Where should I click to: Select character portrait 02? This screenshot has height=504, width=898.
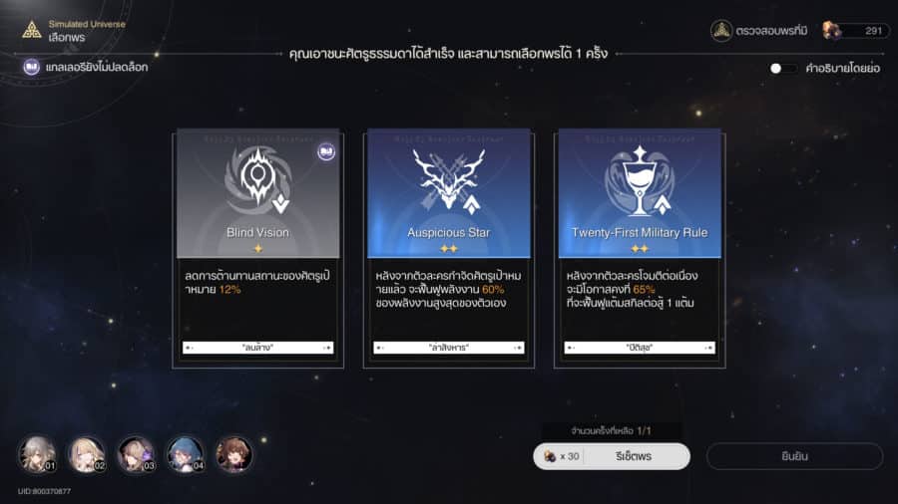pyautogui.click(x=87, y=455)
